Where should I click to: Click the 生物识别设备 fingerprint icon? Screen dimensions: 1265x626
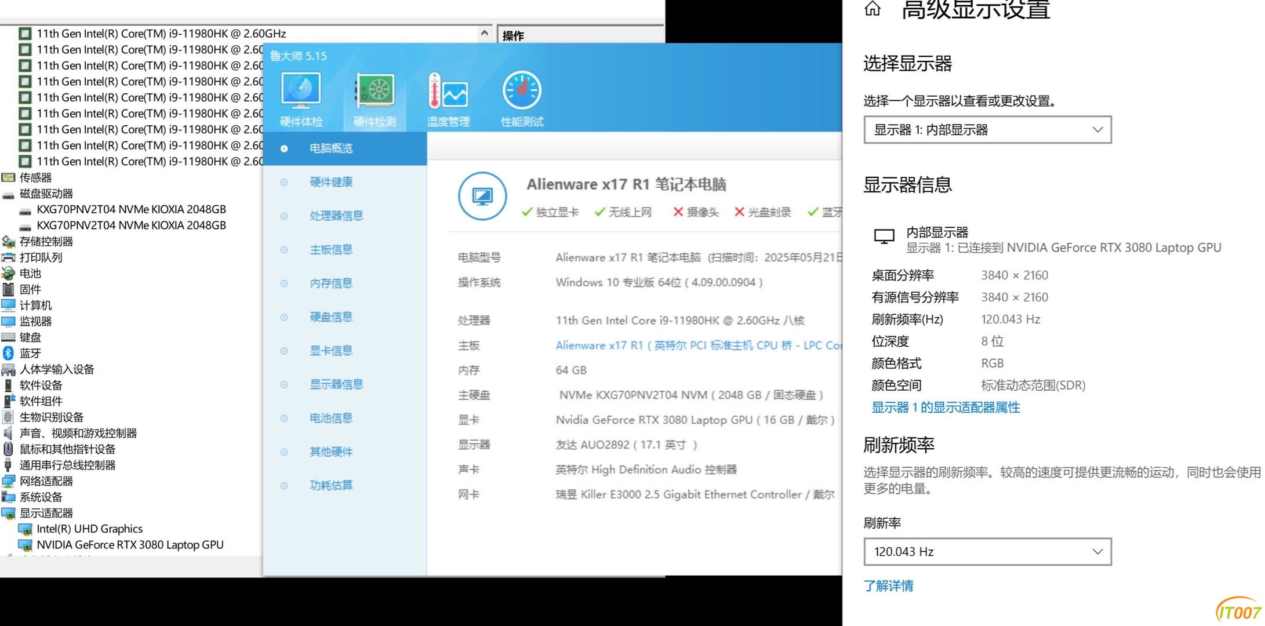(8, 417)
